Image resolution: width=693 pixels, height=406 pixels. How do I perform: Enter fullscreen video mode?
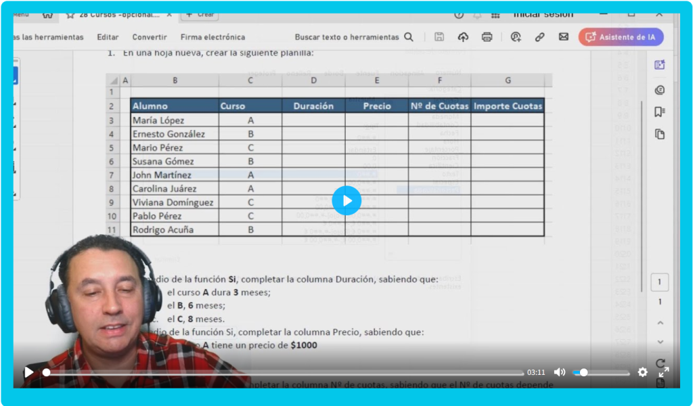coord(664,372)
